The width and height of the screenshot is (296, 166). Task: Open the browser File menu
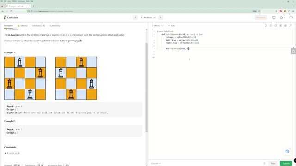tap(2, 1)
